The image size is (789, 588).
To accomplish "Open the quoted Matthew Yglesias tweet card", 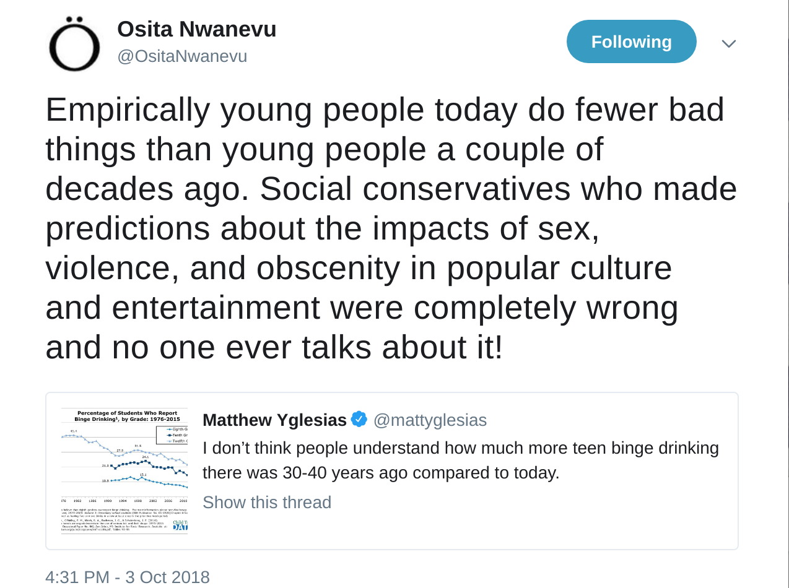I will pos(392,471).
